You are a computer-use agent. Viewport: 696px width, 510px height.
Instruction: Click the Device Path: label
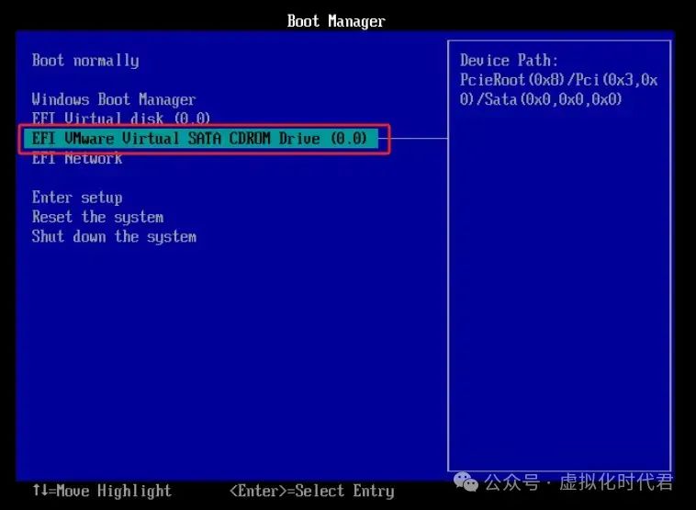coord(509,60)
